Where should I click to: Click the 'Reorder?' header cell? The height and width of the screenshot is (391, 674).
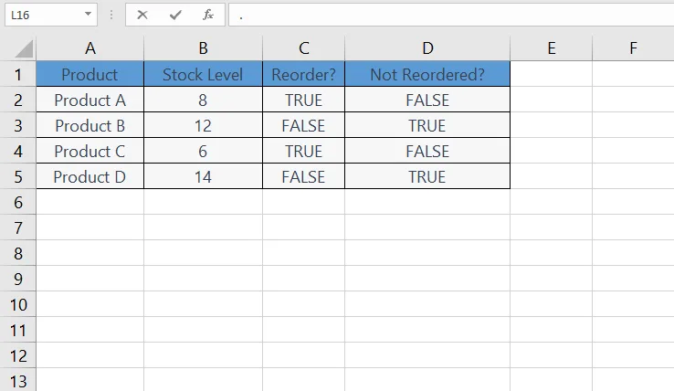point(303,74)
